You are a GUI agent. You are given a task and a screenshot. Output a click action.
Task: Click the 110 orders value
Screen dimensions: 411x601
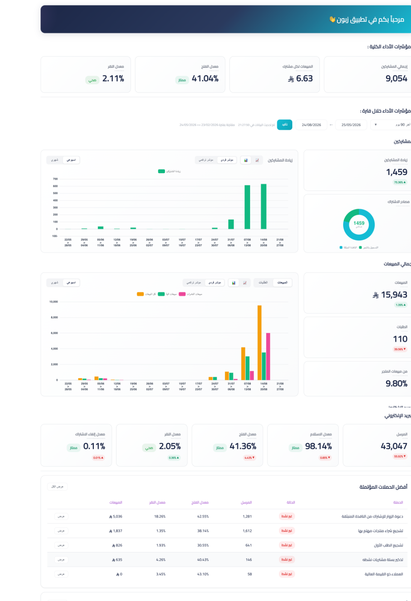coord(400,339)
